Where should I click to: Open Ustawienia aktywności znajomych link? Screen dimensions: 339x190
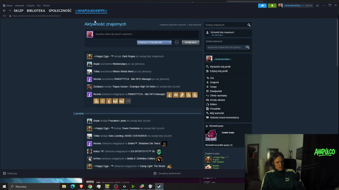coord(173,25)
